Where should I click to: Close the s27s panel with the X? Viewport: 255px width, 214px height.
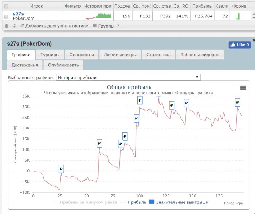click(254, 40)
